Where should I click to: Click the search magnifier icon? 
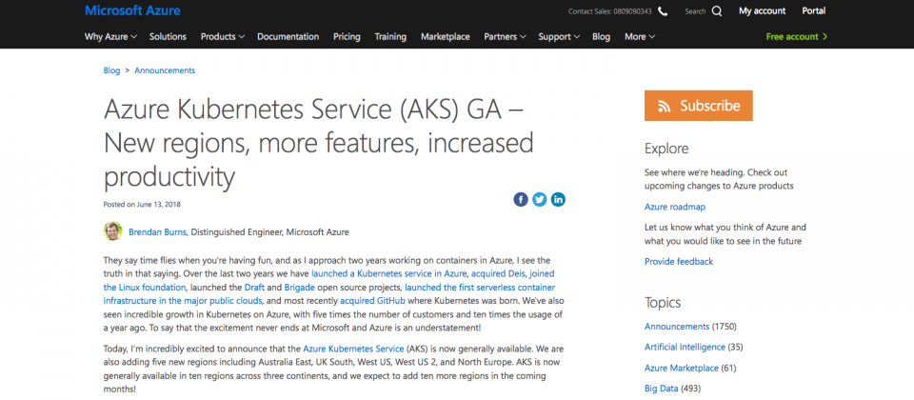(717, 11)
